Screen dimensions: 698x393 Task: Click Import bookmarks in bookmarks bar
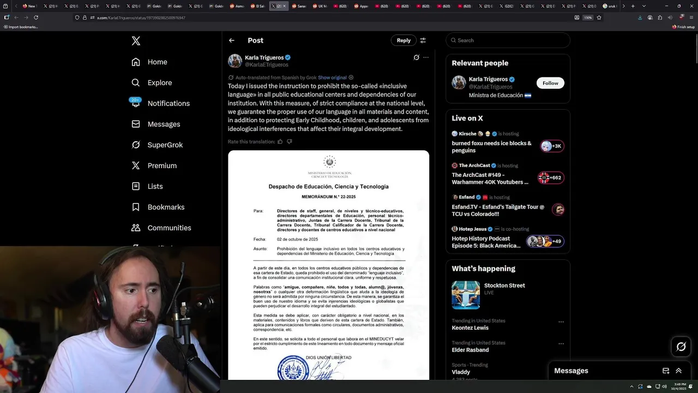(x=21, y=27)
